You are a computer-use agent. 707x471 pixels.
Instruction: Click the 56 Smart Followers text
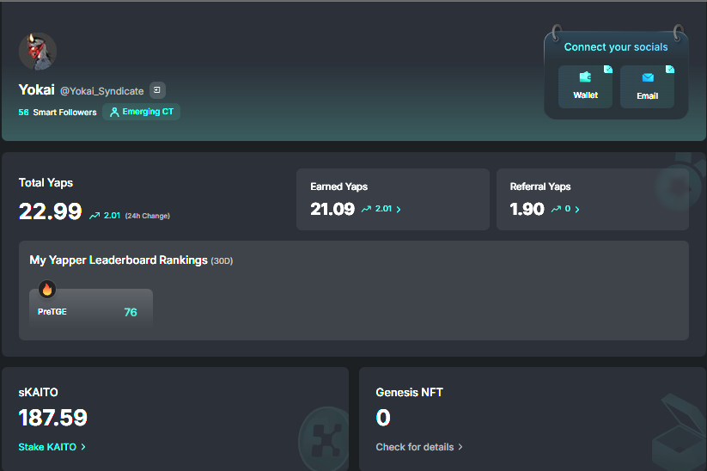point(58,113)
